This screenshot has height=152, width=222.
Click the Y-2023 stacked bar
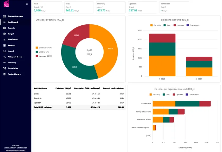(162, 55)
